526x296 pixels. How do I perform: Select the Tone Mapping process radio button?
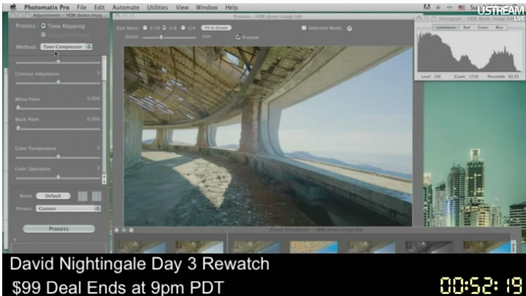pyautogui.click(x=43, y=26)
